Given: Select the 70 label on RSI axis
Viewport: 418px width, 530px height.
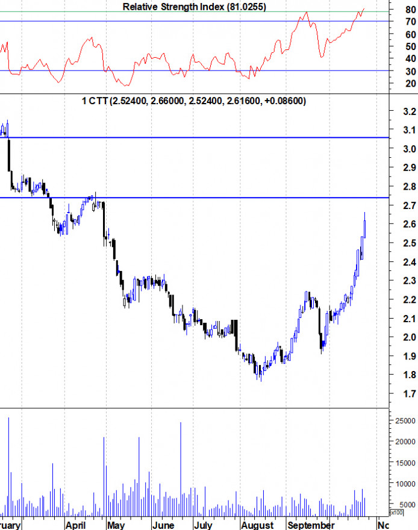Looking at the screenshot, I should pos(411,22).
